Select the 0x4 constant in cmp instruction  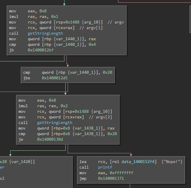click(92, 44)
